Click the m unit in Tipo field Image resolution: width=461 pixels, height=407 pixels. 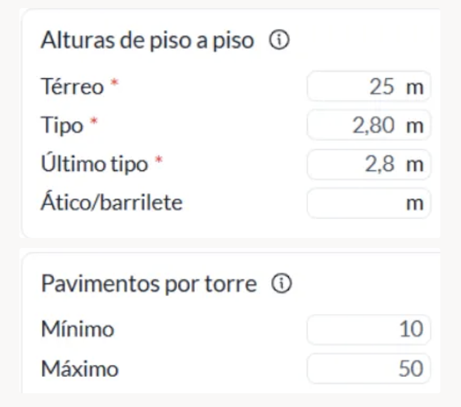tap(415, 126)
